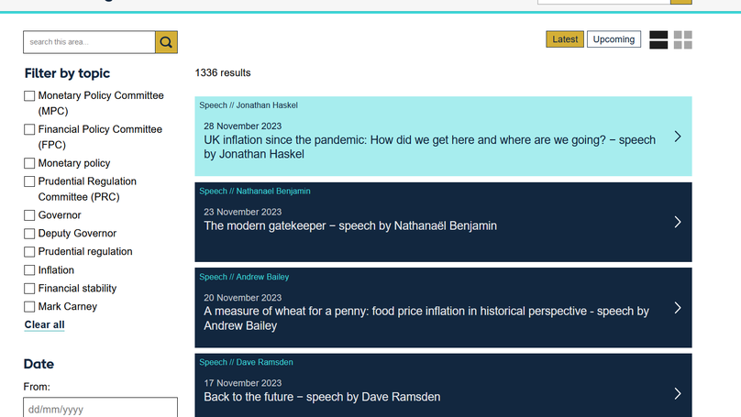Enable the Financial Policy Committee (FPC) filter

tap(29, 130)
